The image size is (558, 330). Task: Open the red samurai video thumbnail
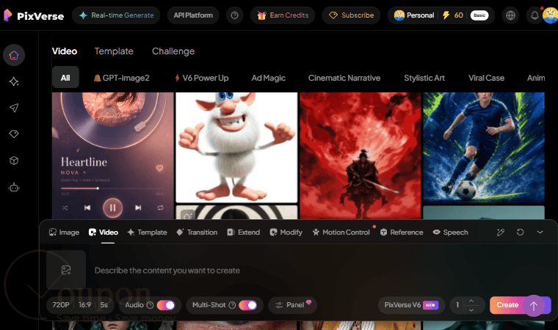pos(360,155)
